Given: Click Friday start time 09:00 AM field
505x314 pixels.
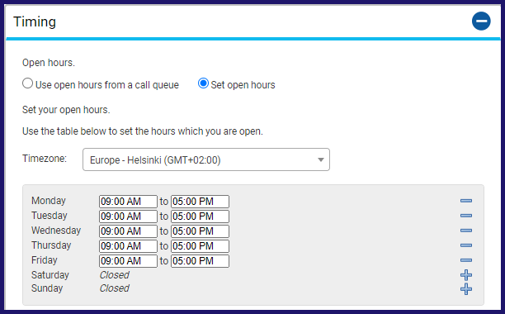Looking at the screenshot, I should point(128,261).
